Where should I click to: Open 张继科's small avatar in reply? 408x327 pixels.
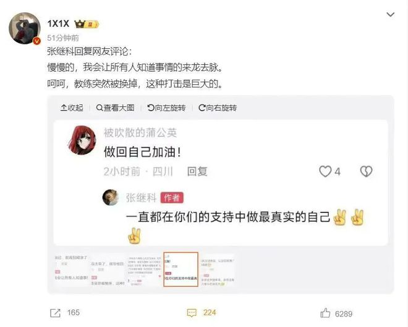pyautogui.click(x=110, y=197)
